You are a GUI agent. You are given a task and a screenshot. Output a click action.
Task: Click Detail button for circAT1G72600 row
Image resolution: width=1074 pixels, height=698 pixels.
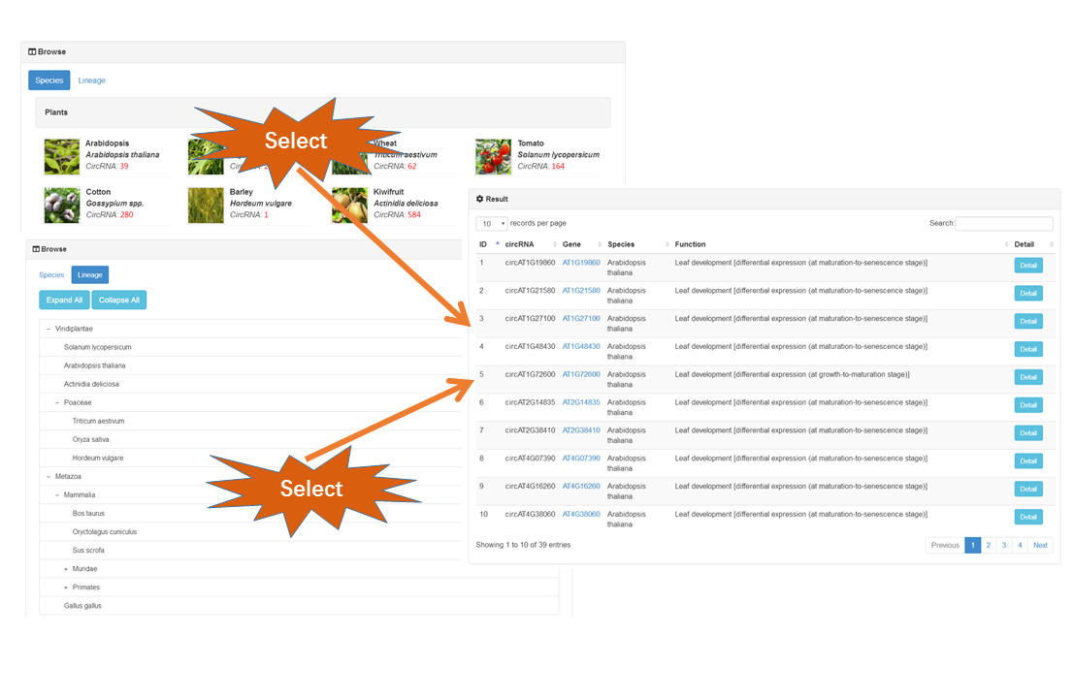1027,377
